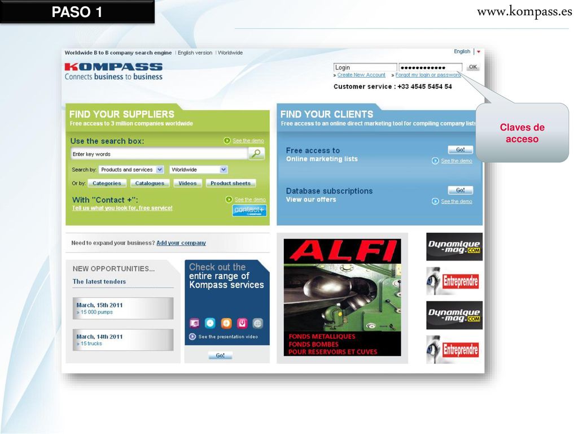Click the top Dynamique-mag.com banner

tap(454, 247)
